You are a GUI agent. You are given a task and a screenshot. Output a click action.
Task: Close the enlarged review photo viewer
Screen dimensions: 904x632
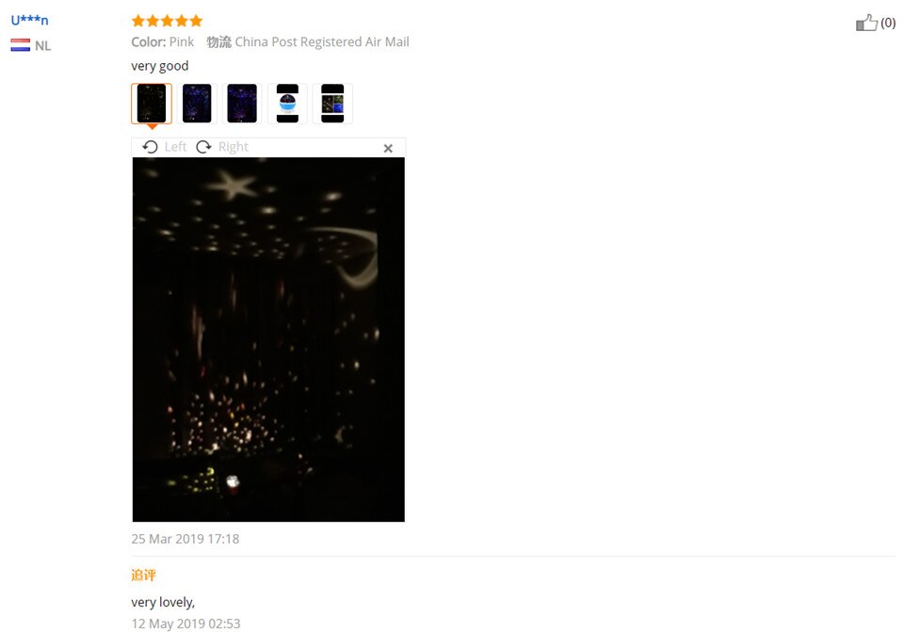(x=388, y=148)
